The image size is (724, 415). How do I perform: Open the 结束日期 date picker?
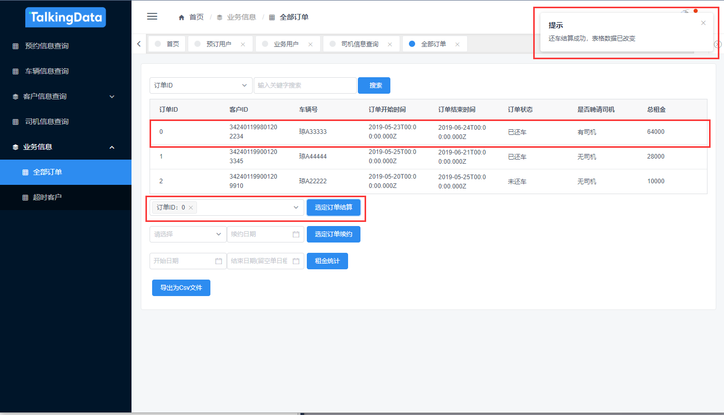click(266, 261)
